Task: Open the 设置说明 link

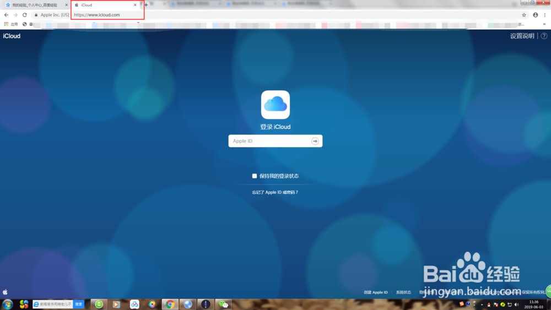Action: [522, 36]
